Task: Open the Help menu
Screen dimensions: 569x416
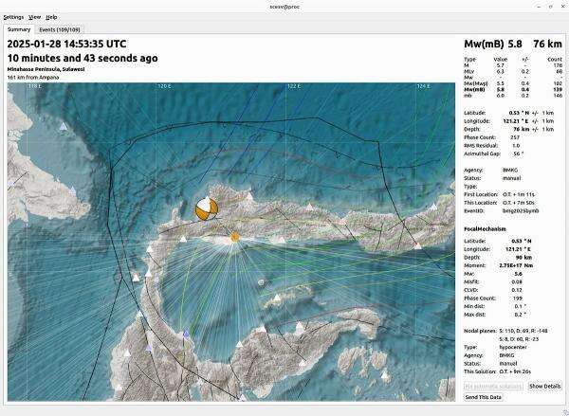Action: coord(51,17)
